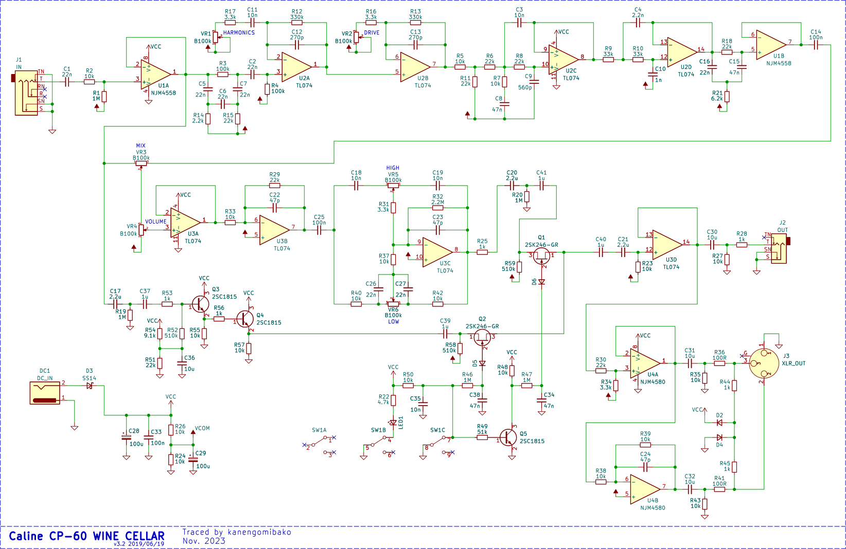
Task: Select the SW1B switch symbol
Action: (379, 445)
